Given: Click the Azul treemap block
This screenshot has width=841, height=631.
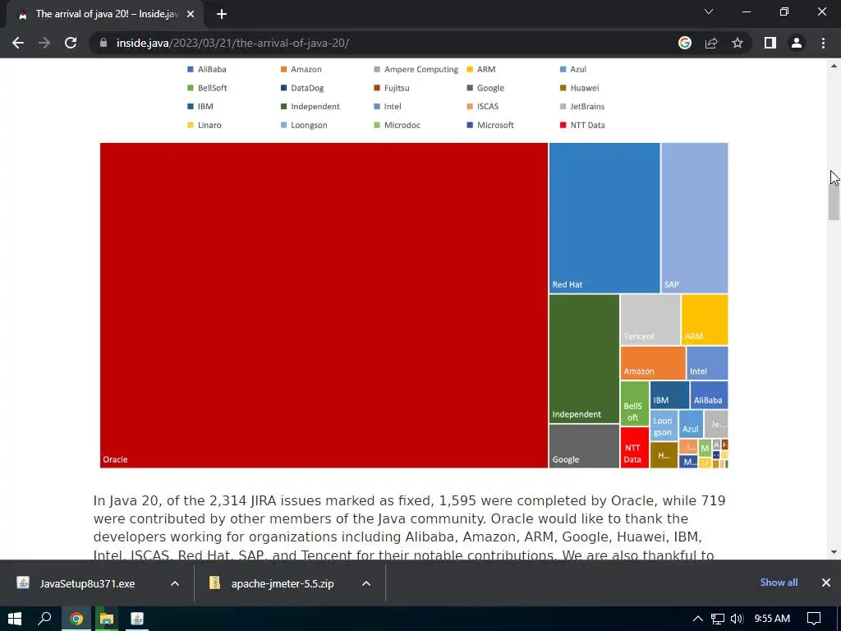Looking at the screenshot, I should click(x=691, y=425).
